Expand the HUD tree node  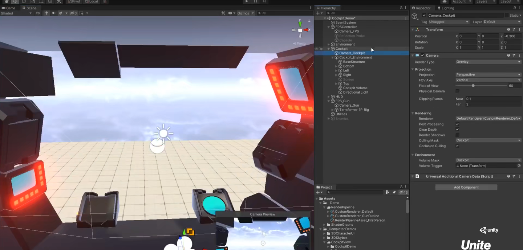[329, 97]
